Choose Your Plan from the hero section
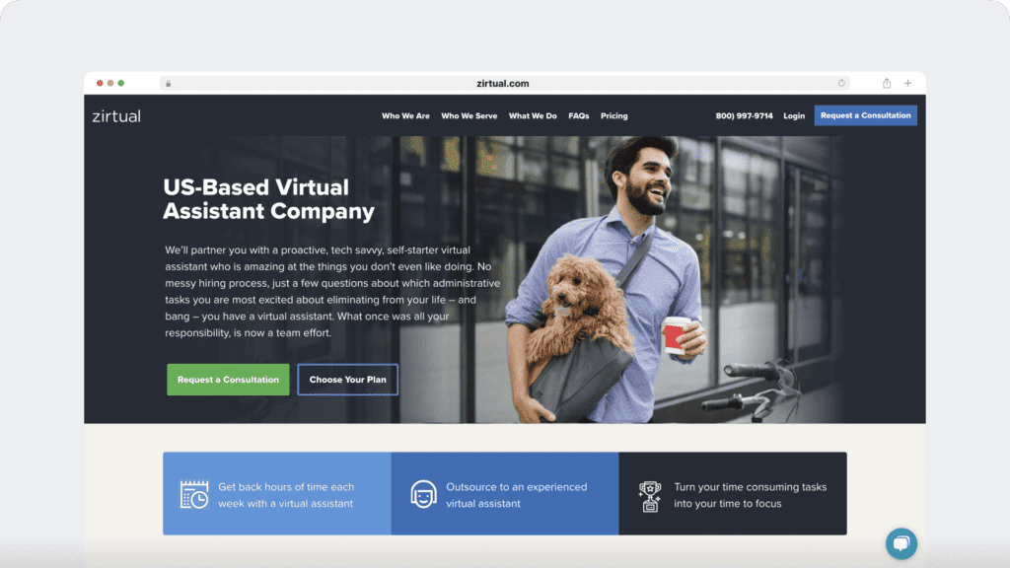Image resolution: width=1010 pixels, height=568 pixels. point(347,380)
